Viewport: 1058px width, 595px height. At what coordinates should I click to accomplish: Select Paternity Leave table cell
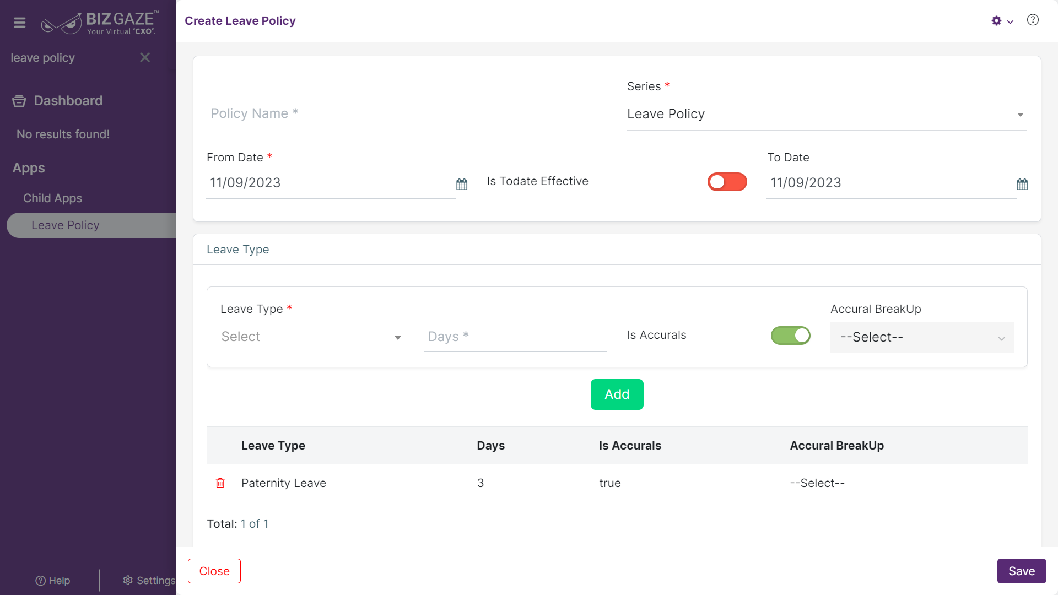(x=284, y=483)
